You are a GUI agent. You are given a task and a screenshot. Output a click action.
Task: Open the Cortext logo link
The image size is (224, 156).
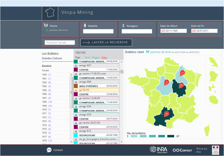tap(182, 150)
